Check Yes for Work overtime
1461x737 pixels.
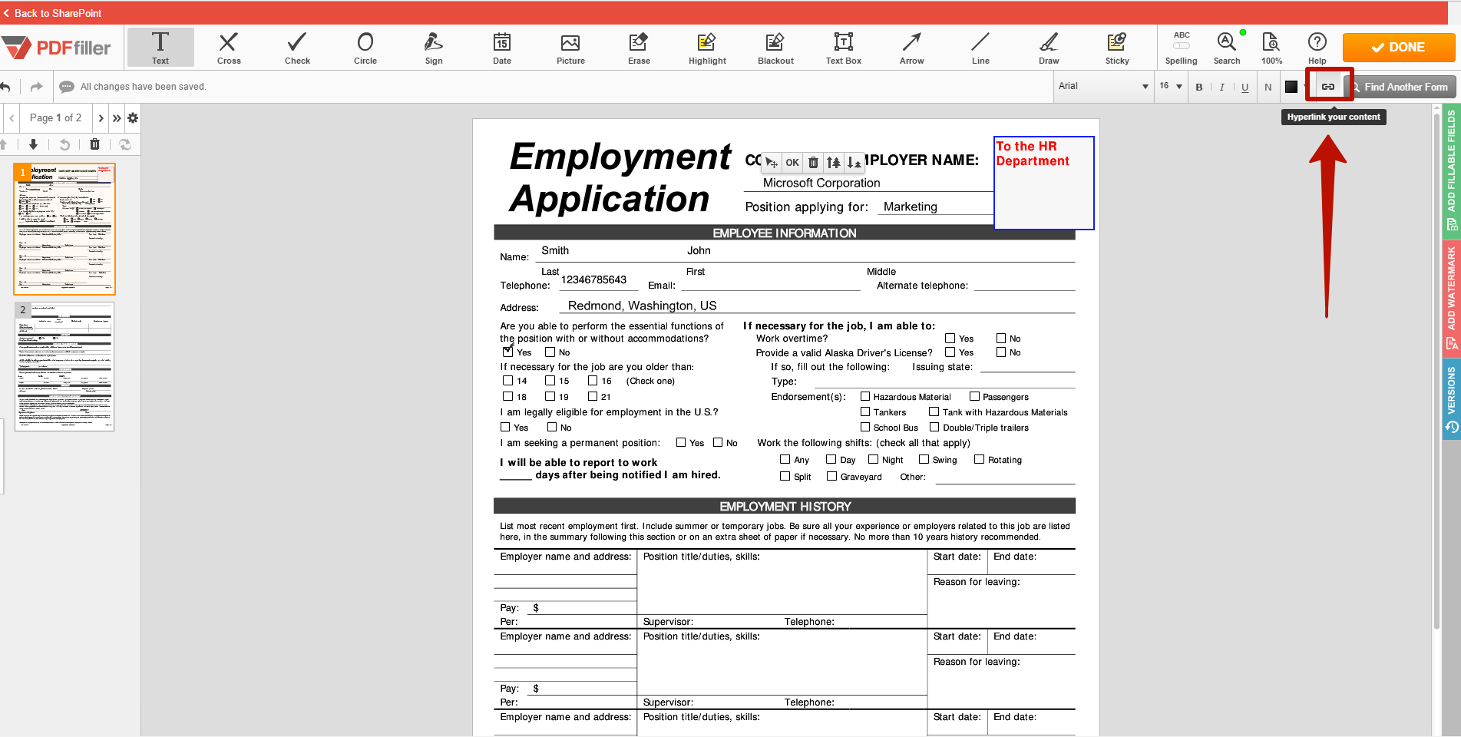tap(950, 338)
